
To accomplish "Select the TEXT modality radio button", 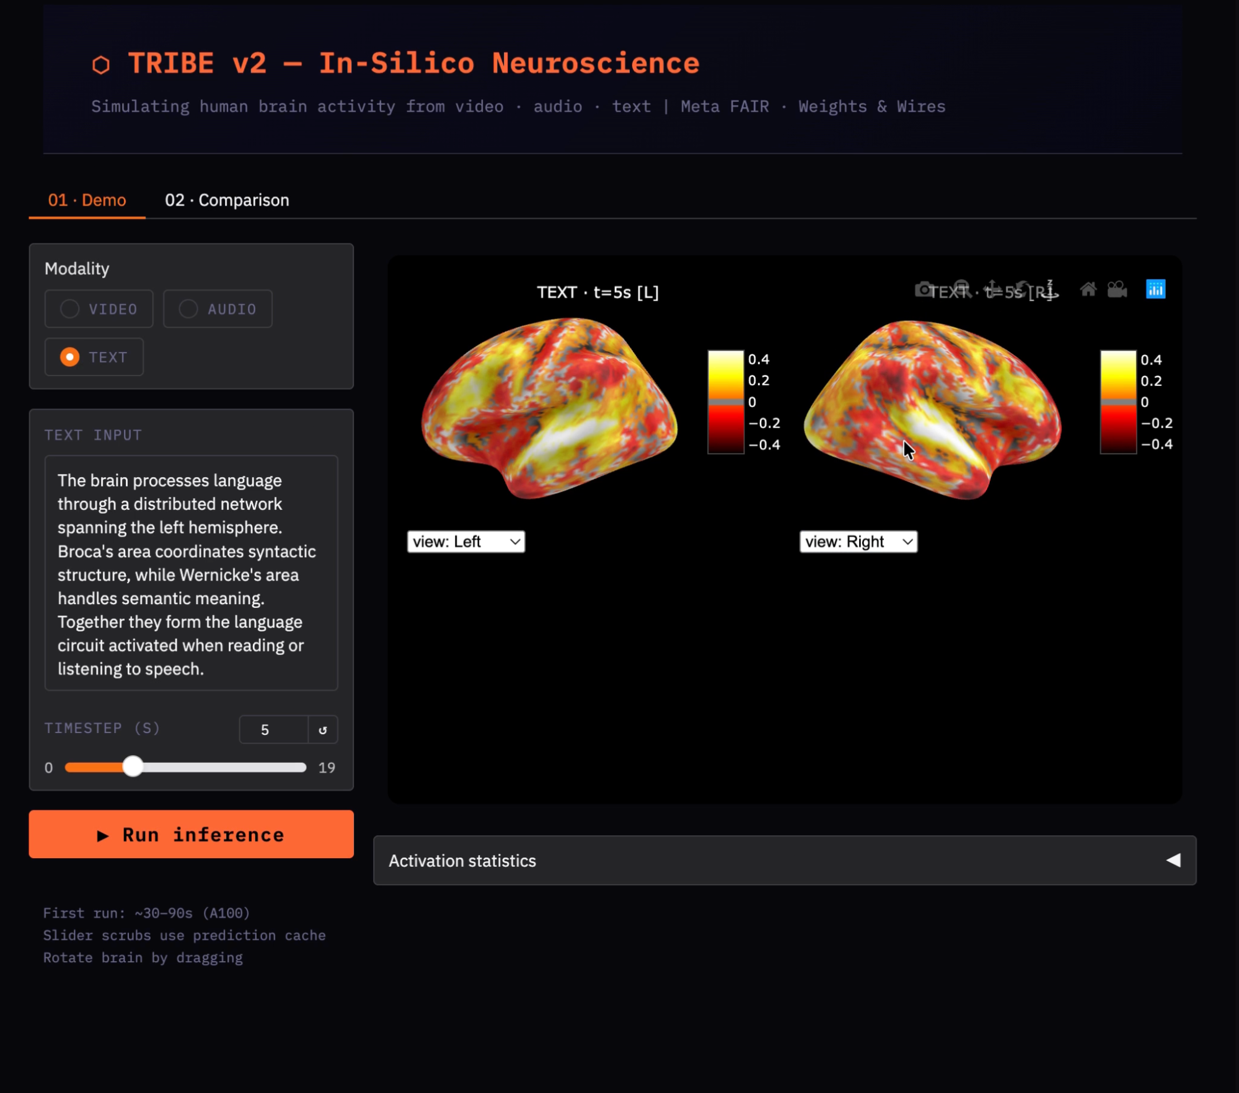I will point(70,357).
